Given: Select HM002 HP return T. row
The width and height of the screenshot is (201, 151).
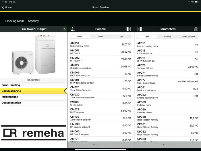Looking at the screenshot, I should [x=100, y=59].
